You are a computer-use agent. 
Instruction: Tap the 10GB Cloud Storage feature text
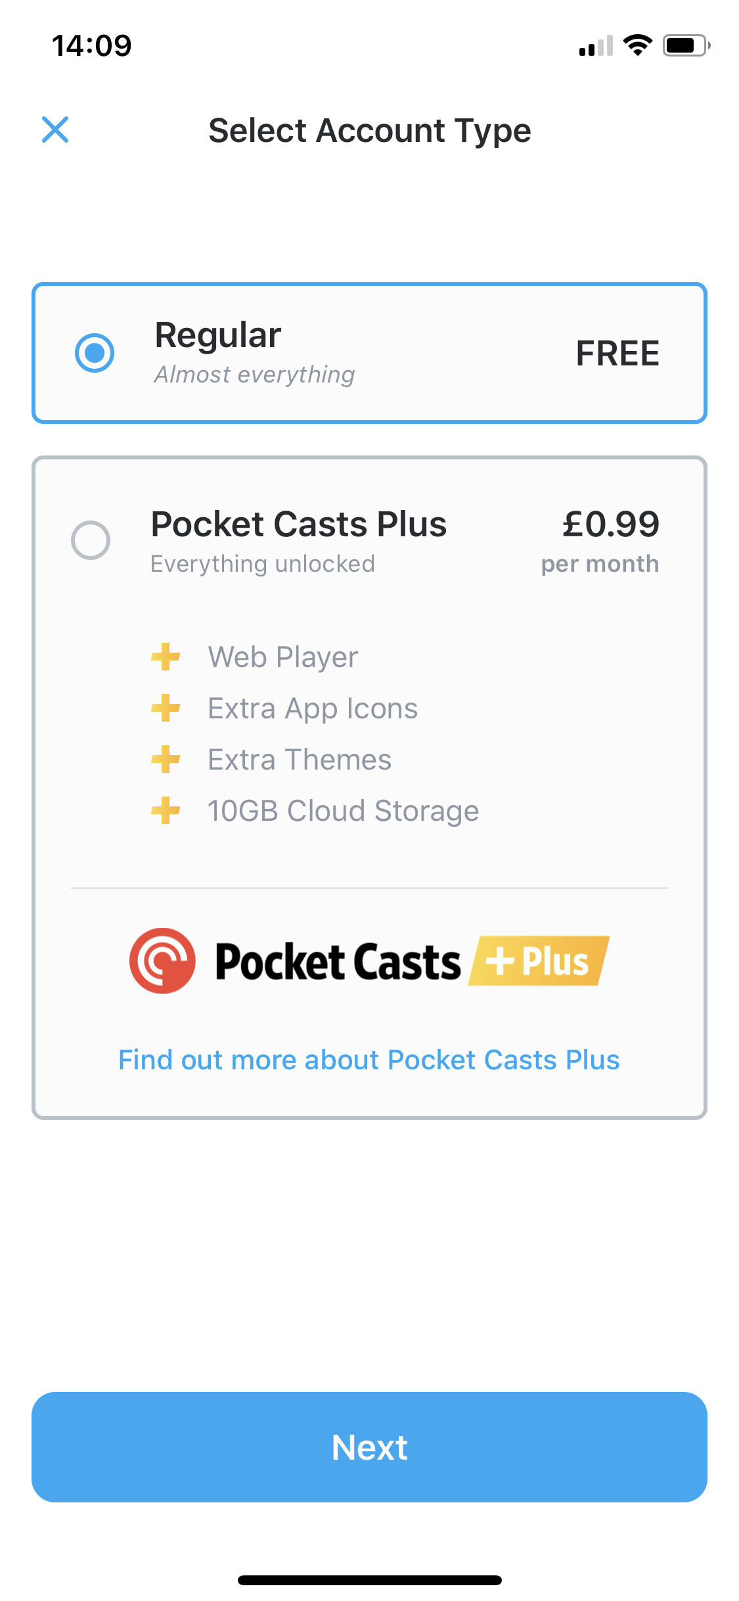(x=343, y=811)
